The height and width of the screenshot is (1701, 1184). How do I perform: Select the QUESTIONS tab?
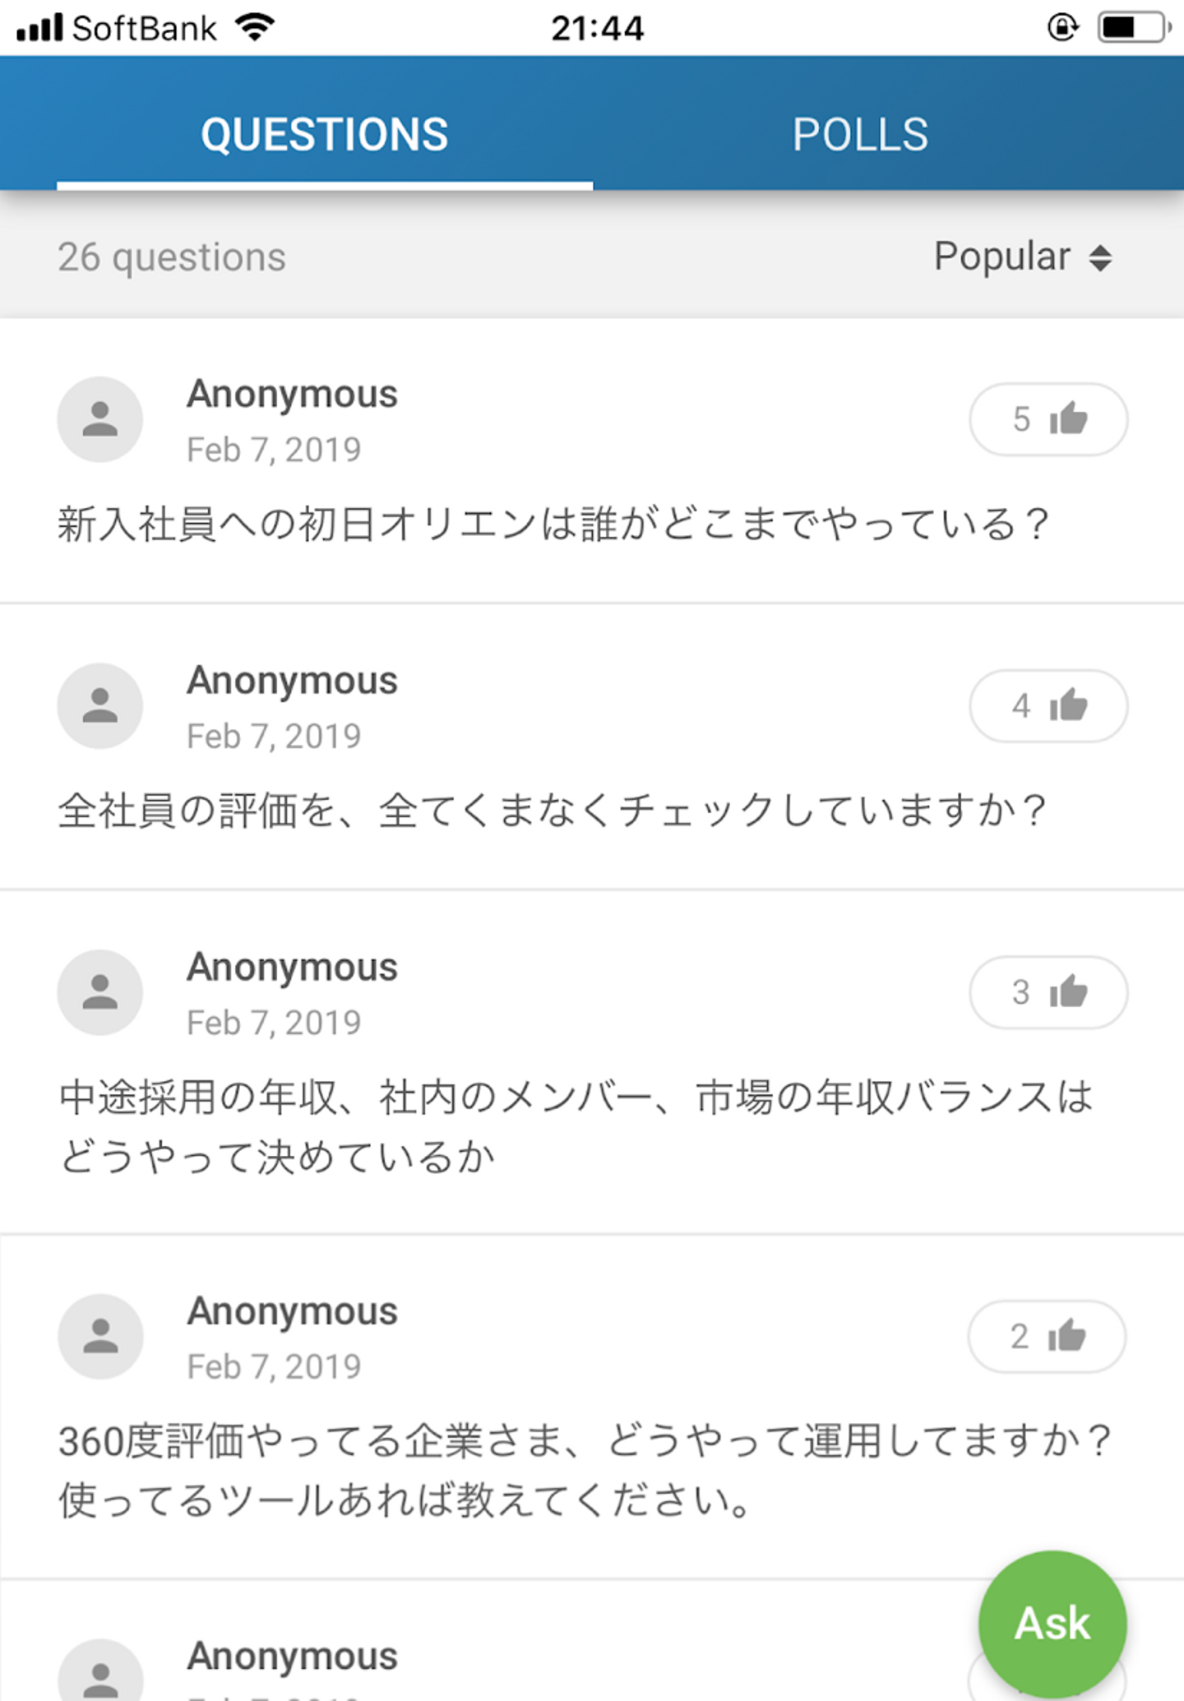tap(325, 134)
